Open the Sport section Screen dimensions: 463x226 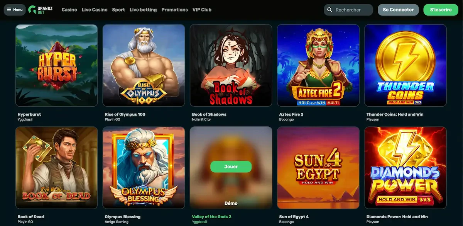tap(118, 10)
